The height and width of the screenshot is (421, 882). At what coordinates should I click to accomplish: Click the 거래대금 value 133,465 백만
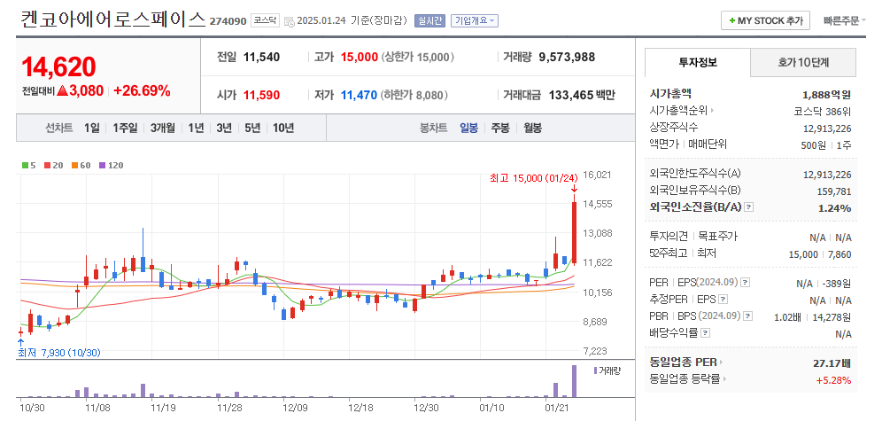(580, 95)
